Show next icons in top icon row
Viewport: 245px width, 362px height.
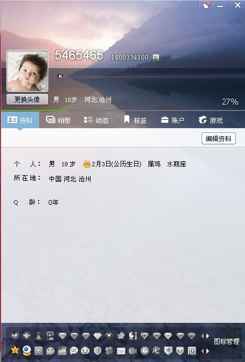coord(208,336)
